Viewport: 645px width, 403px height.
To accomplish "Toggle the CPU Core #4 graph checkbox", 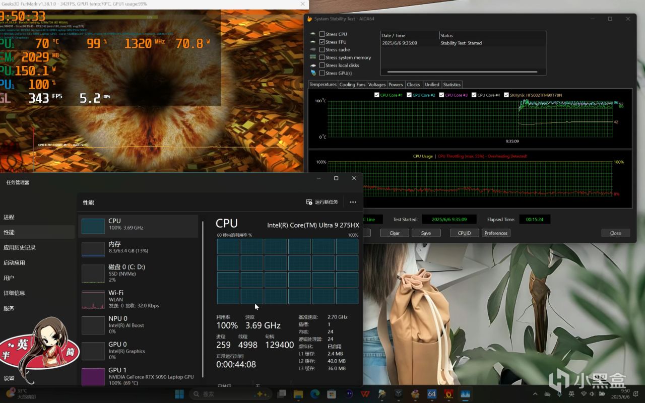I will [474, 95].
